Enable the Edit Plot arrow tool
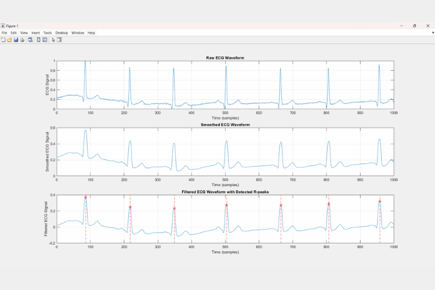Viewport: 435px width, 290px height. (53, 40)
